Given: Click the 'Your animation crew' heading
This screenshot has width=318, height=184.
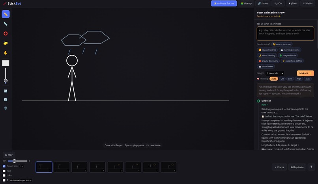Looking at the screenshot, I should pyautogui.click(x=271, y=13).
